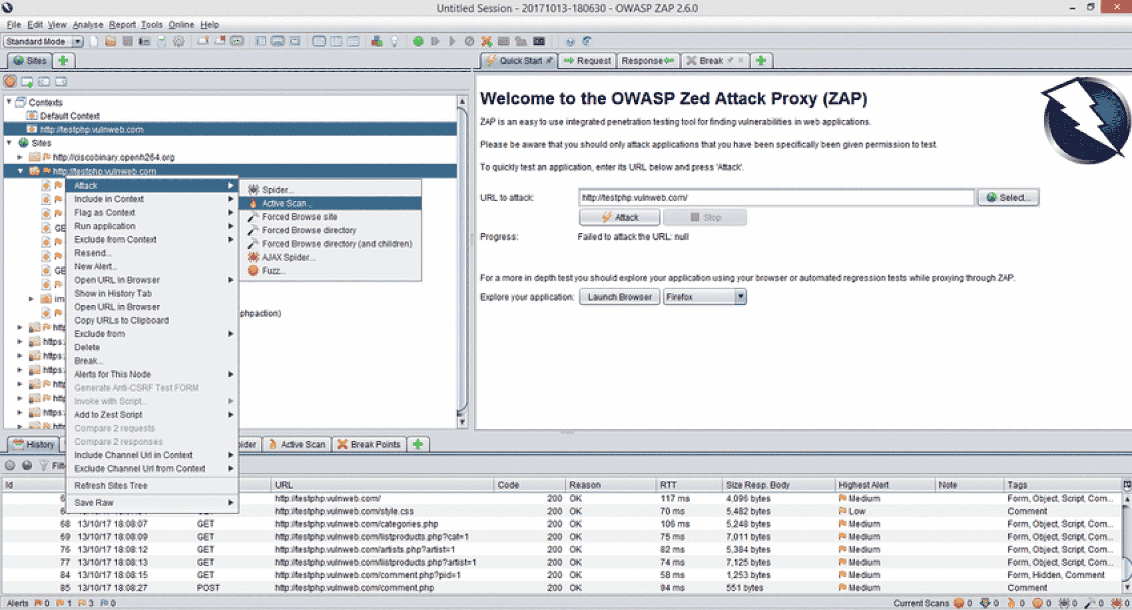Click the Attack button
The image size is (1132, 610).
coord(619,217)
